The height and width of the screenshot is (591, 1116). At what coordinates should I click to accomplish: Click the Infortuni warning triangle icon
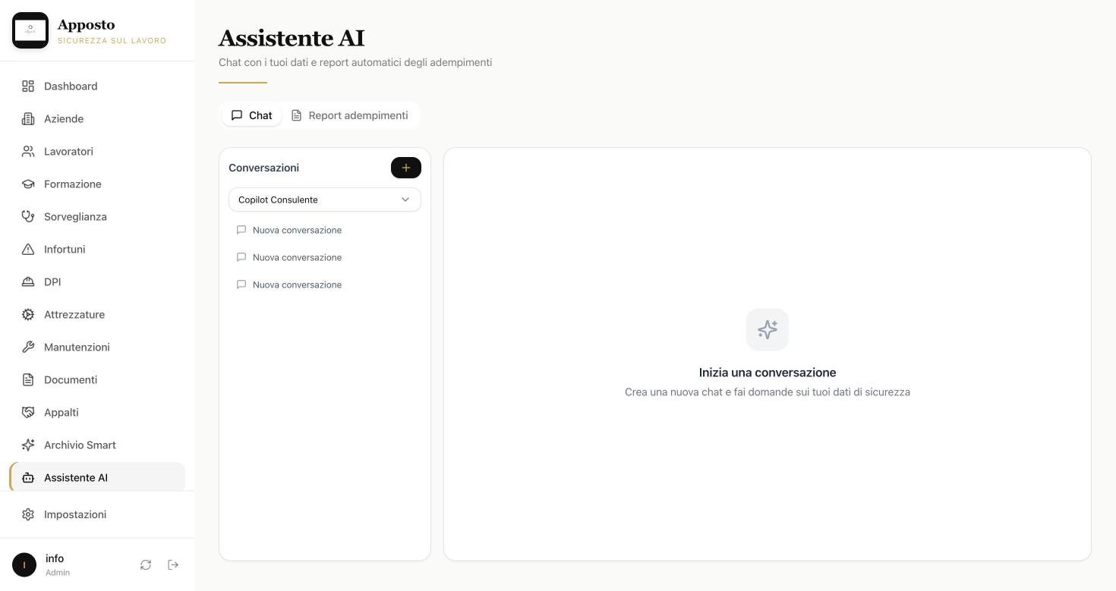tap(28, 250)
